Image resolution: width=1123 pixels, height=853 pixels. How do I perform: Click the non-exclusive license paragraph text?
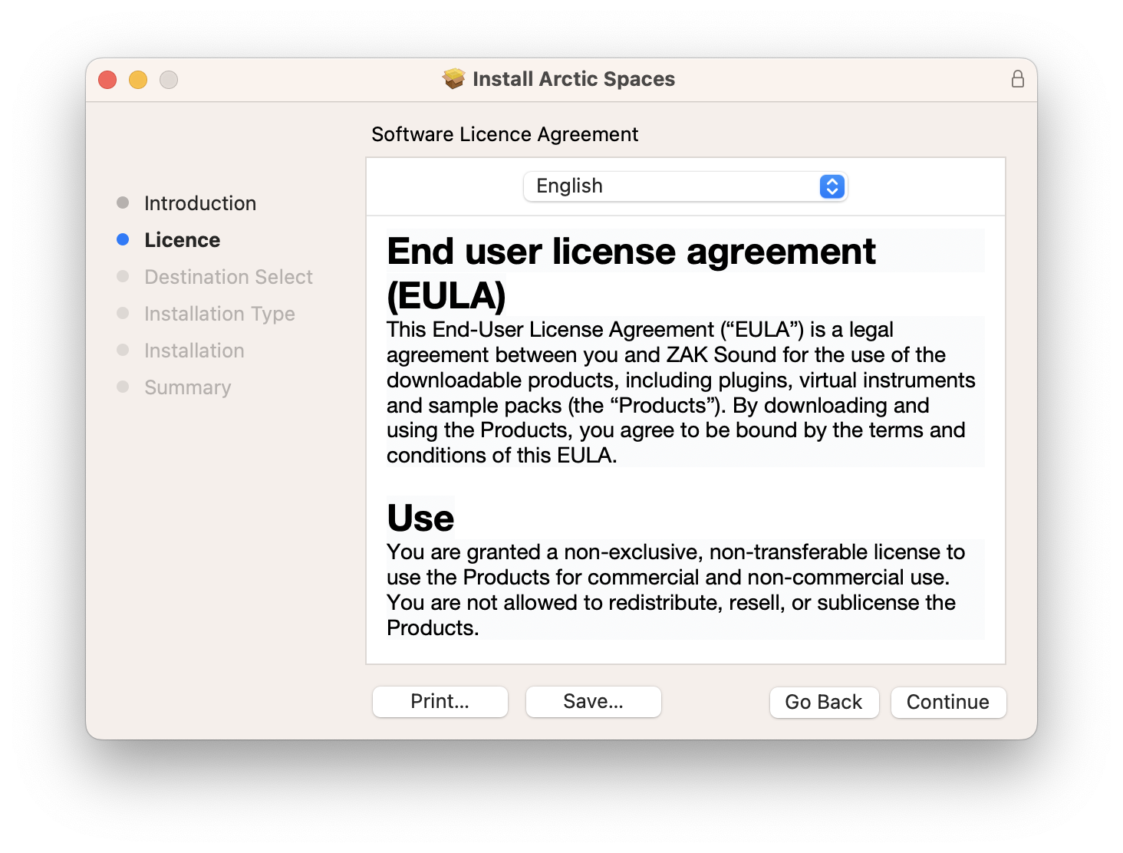coord(676,590)
